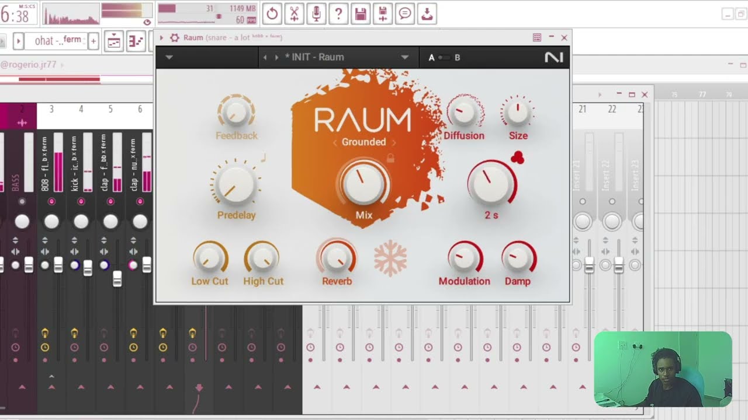The height and width of the screenshot is (420, 748).
Task: Click the 2 s decay knob in Raum
Action: tap(491, 184)
